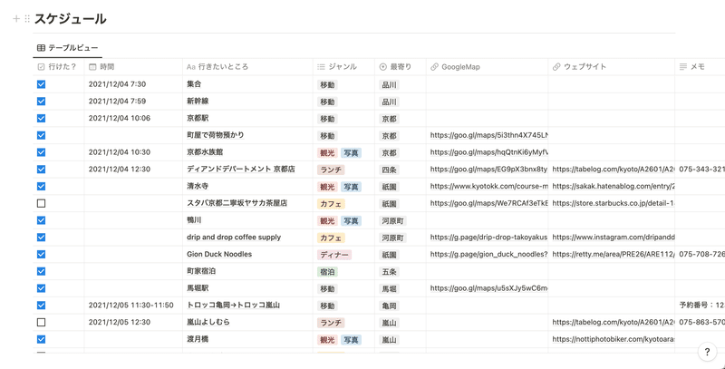Open GoogleMap link for 馬堀駅
Image resolution: width=725 pixels, height=369 pixels.
coord(488,288)
